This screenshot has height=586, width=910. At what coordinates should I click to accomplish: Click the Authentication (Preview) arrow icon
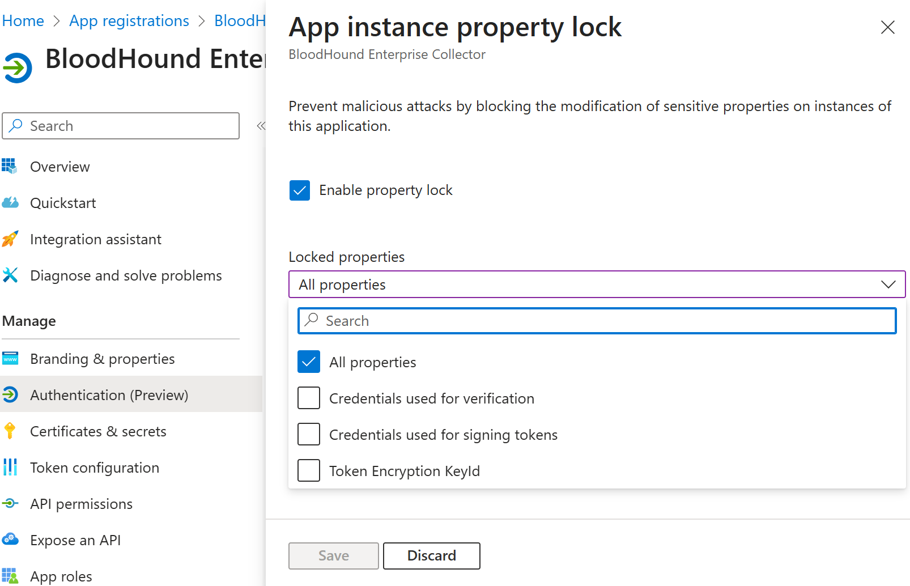point(10,394)
